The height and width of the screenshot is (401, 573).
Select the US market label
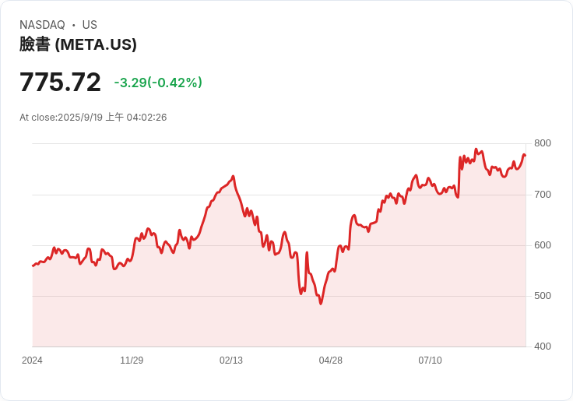pyautogui.click(x=90, y=25)
